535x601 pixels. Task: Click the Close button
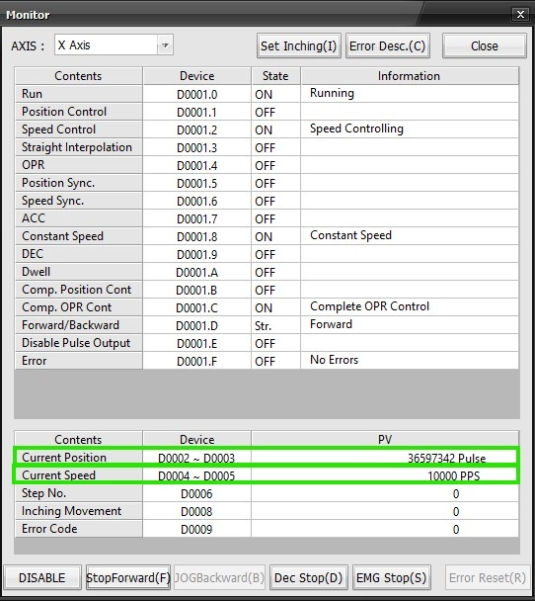(484, 46)
